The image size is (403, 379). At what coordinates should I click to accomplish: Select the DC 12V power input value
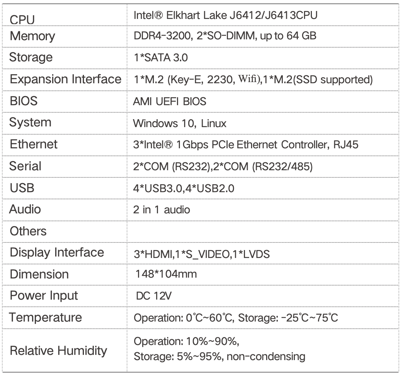point(153,296)
